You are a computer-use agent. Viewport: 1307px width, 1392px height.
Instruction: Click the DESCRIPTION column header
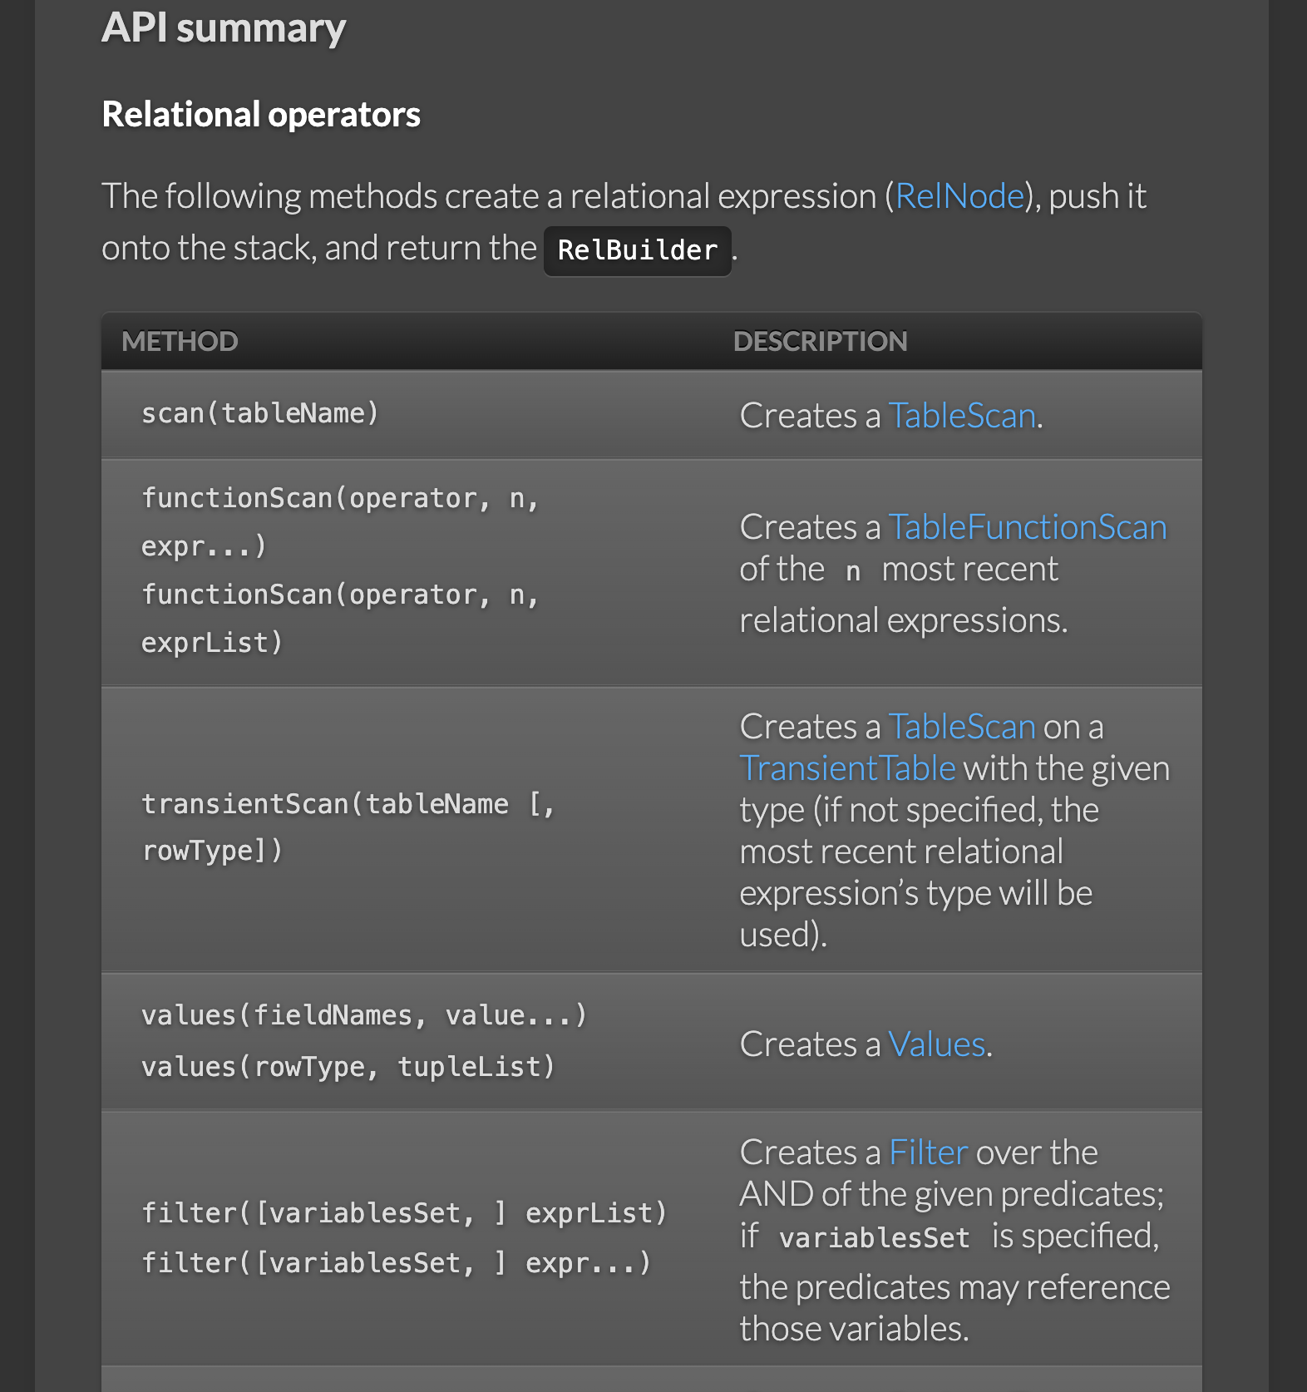(820, 342)
